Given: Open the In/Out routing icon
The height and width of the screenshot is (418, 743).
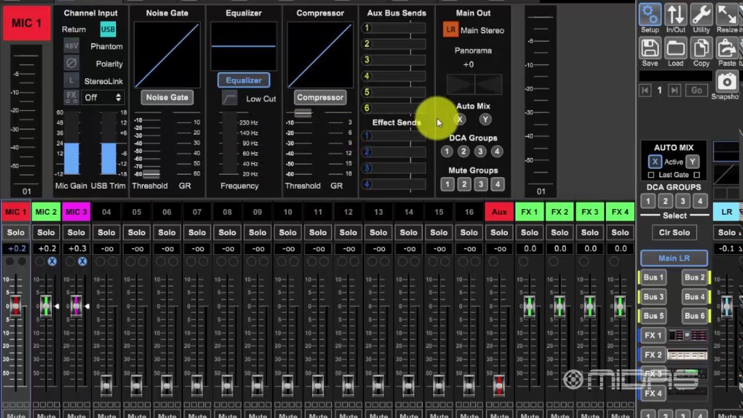Looking at the screenshot, I should 675,15.
